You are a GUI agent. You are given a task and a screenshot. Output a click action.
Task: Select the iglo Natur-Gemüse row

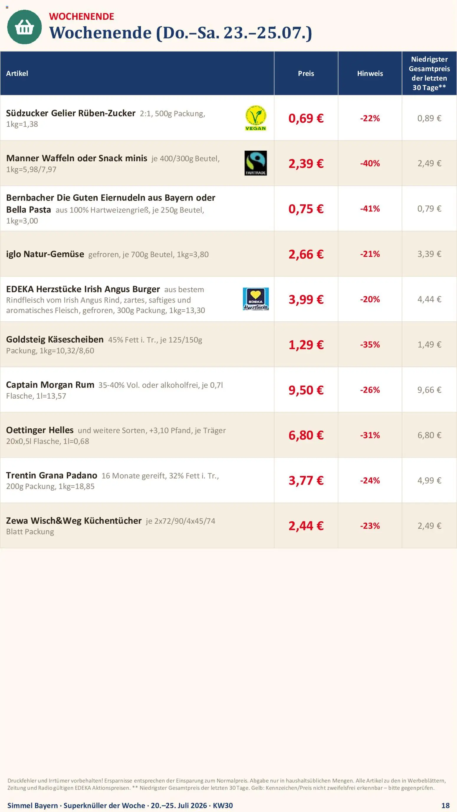[229, 254]
